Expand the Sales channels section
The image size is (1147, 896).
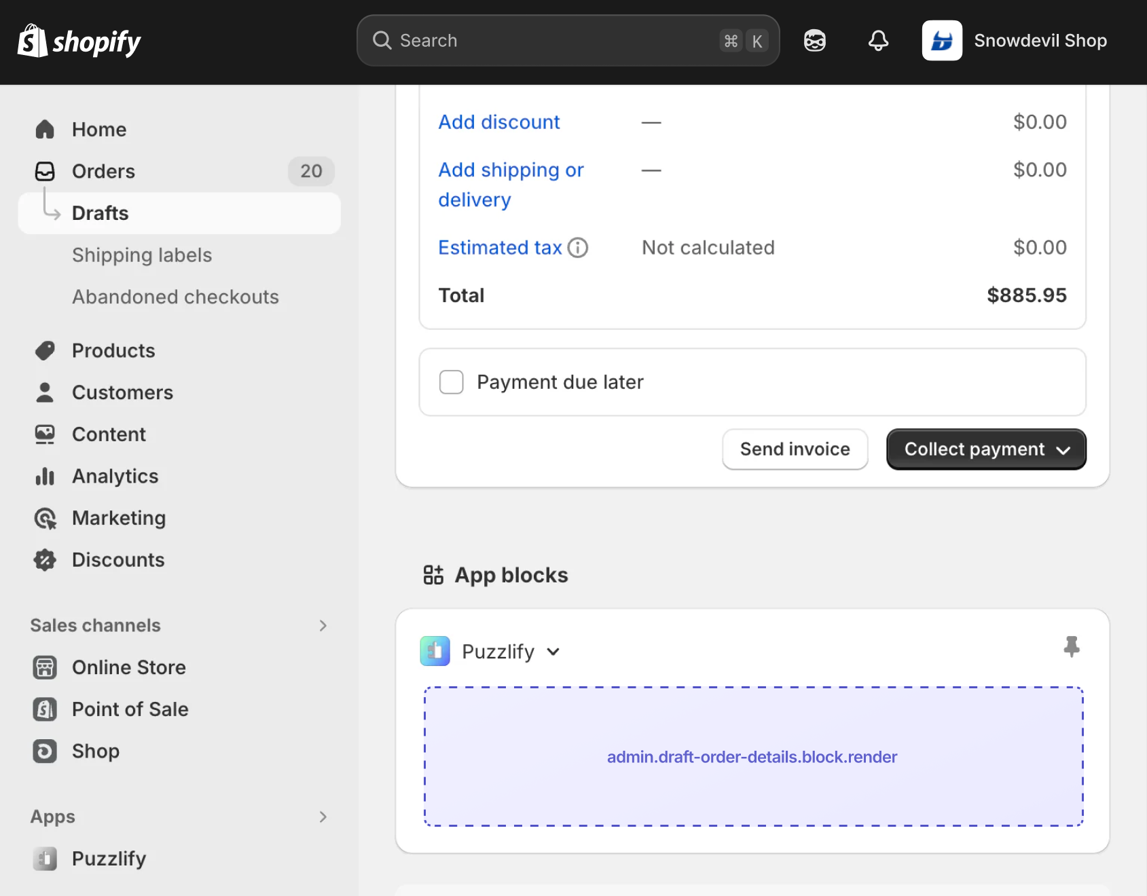[323, 626]
